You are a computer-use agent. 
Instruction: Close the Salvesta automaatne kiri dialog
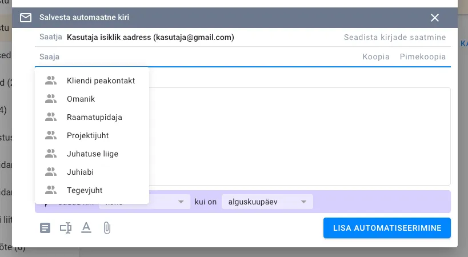coord(435,18)
